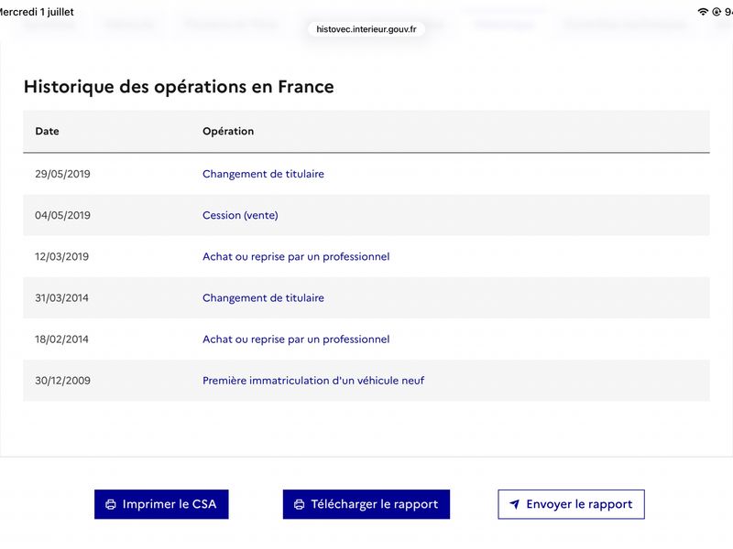Screen dimensions: 733x549
Task: Open the Cession (vente) operation
Action: click(x=240, y=215)
